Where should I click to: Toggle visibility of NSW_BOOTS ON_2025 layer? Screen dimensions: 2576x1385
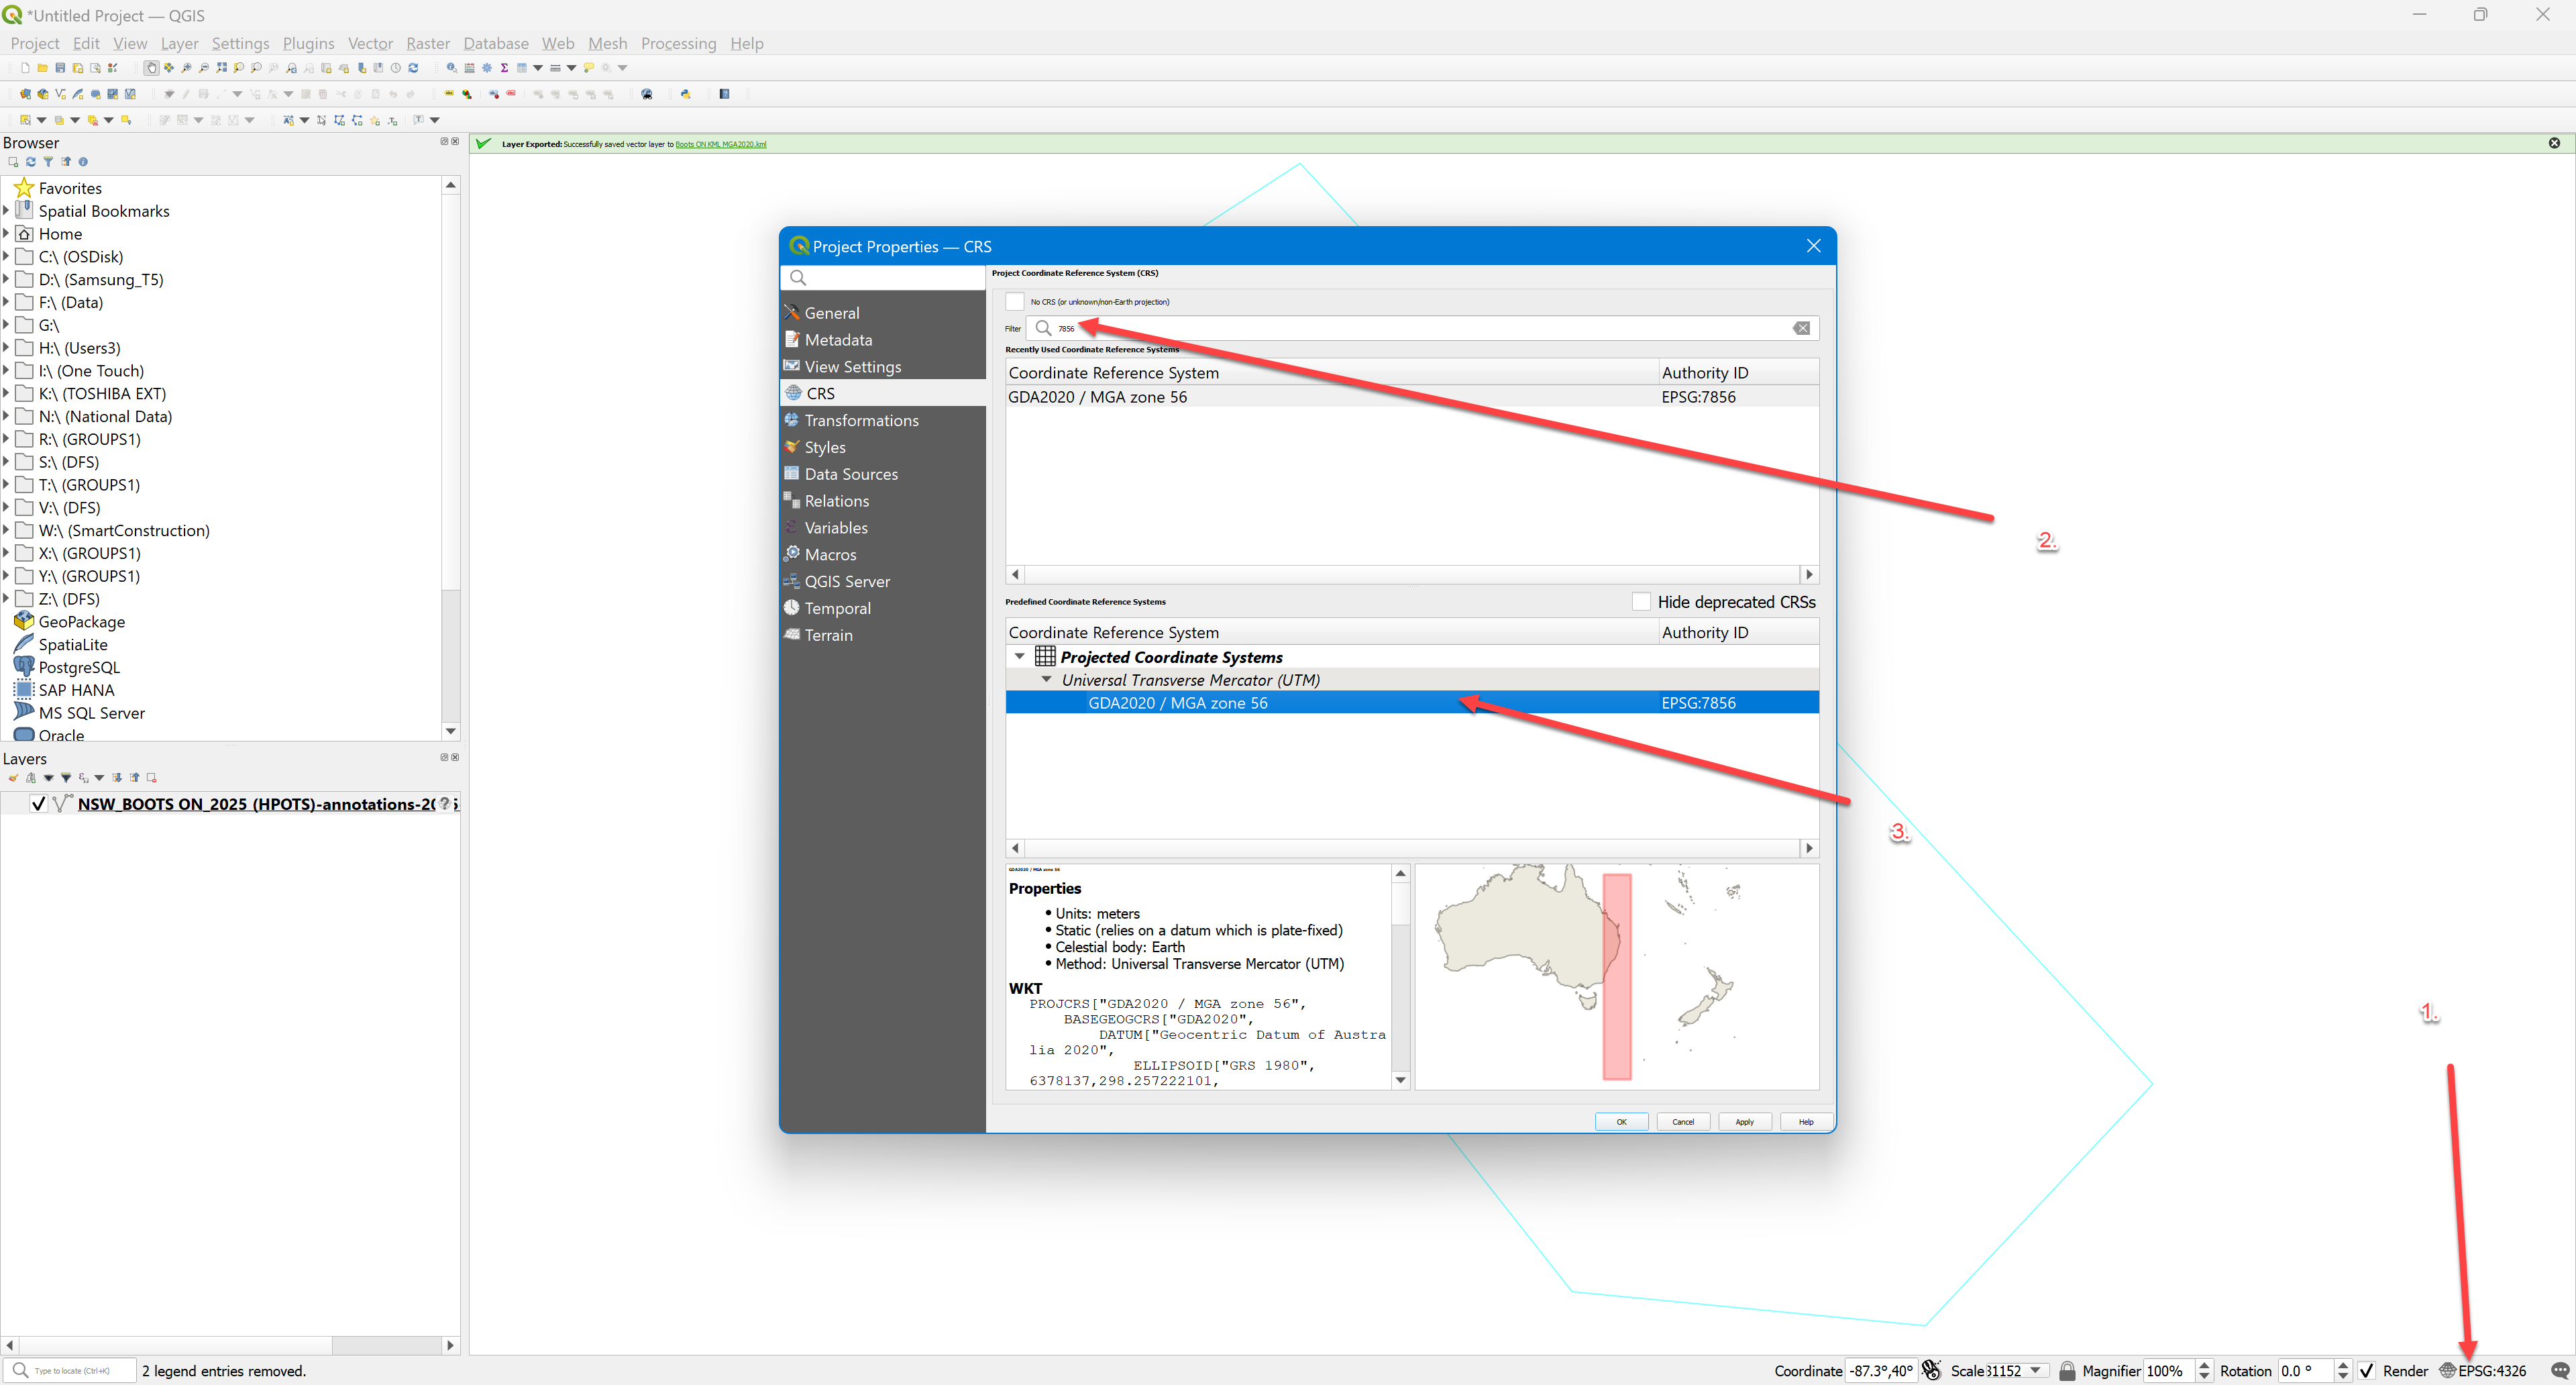(x=38, y=803)
